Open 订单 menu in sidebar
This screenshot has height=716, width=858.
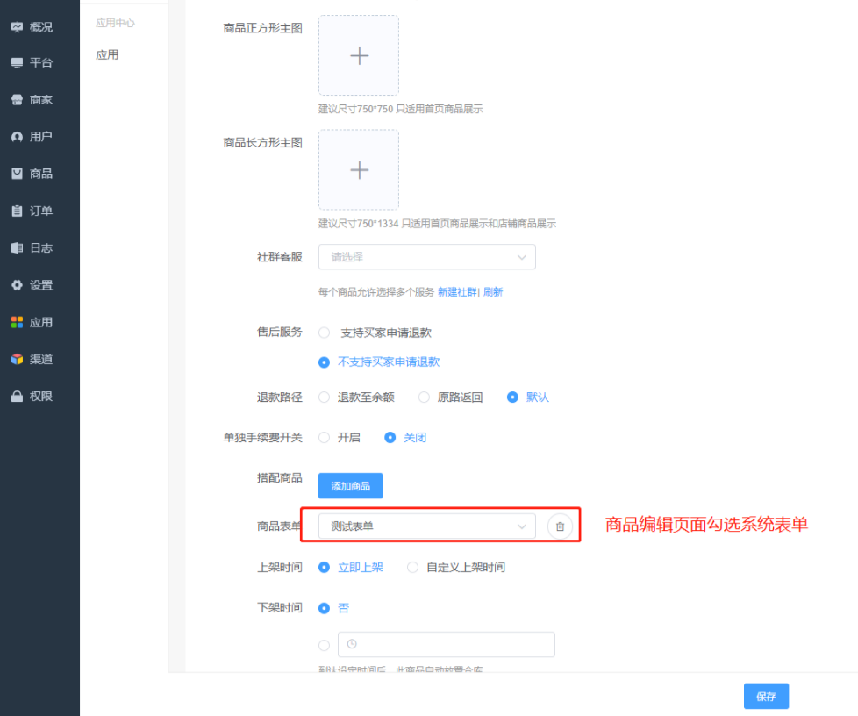[39, 211]
